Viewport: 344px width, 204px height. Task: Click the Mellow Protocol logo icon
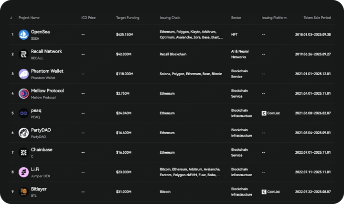[23, 93]
